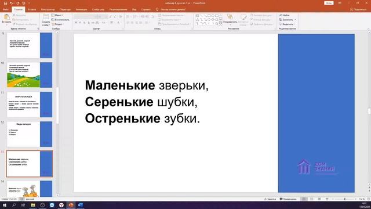This screenshot has height=209, width=371.
Task: Open Выделить select dropdown
Action: pos(287,24)
